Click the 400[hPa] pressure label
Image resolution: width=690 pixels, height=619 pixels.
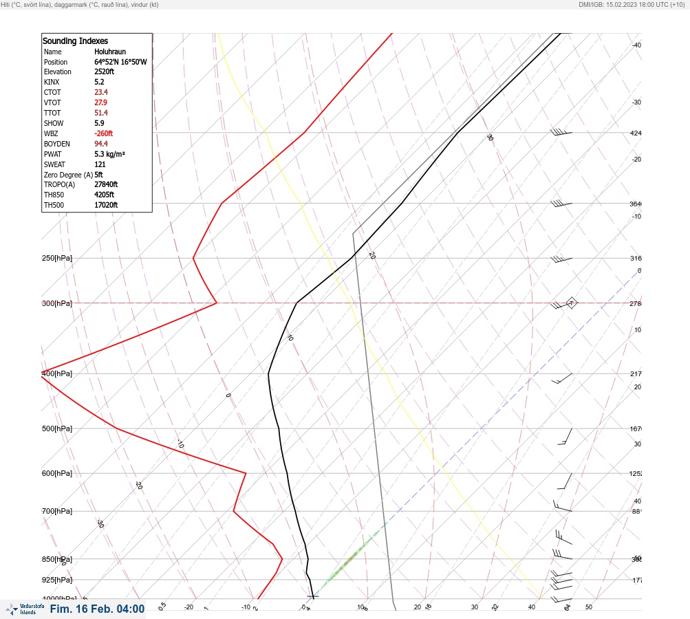coord(57,373)
